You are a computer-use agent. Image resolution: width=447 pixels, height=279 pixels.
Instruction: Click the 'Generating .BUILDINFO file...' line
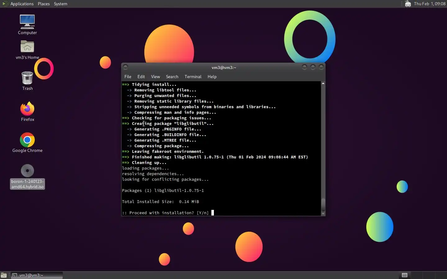167,135
